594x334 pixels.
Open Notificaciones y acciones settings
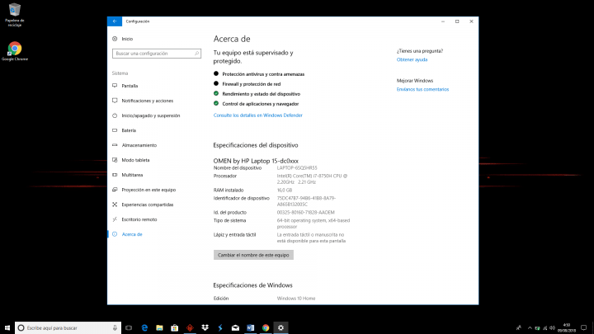pyautogui.click(x=143, y=101)
